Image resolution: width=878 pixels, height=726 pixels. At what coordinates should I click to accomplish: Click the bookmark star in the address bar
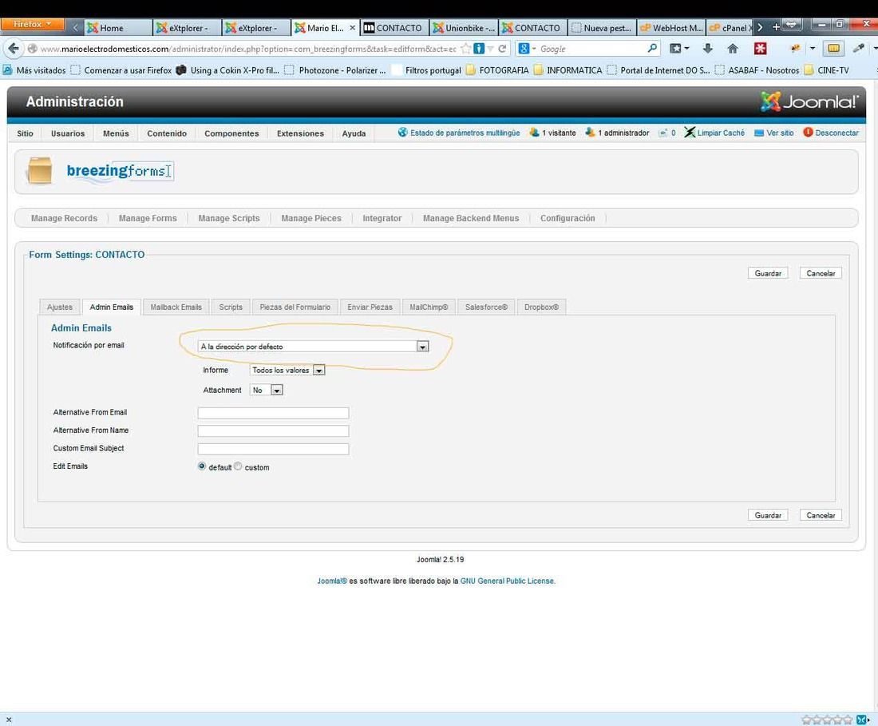pyautogui.click(x=465, y=49)
